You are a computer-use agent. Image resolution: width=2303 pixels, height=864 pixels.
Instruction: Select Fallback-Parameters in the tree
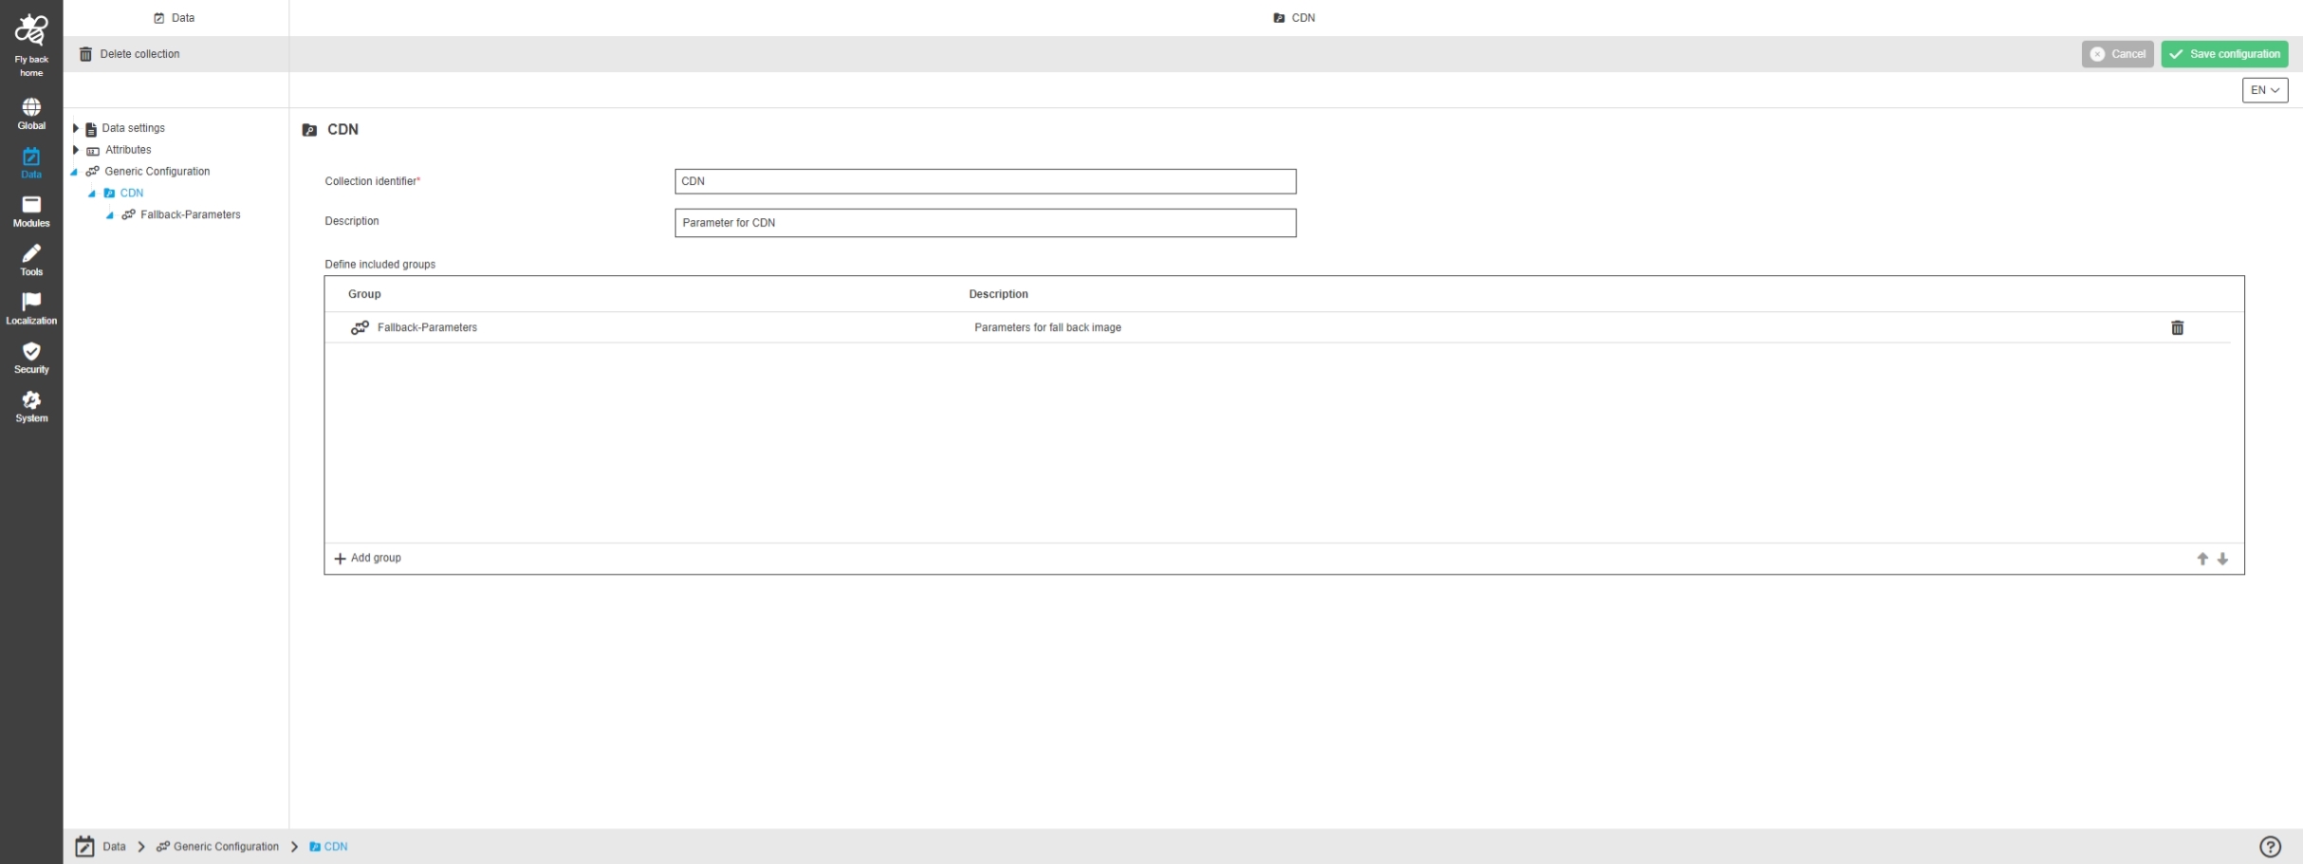click(x=191, y=215)
